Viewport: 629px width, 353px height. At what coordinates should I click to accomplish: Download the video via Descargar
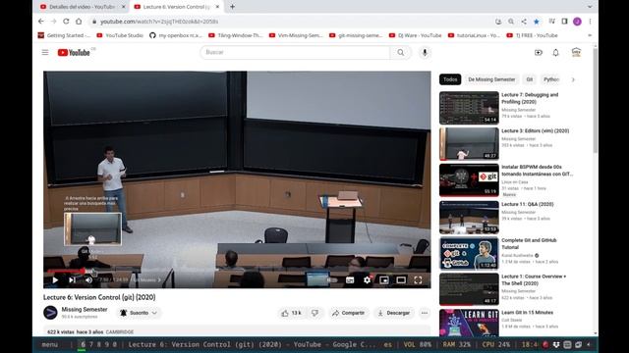(393, 313)
